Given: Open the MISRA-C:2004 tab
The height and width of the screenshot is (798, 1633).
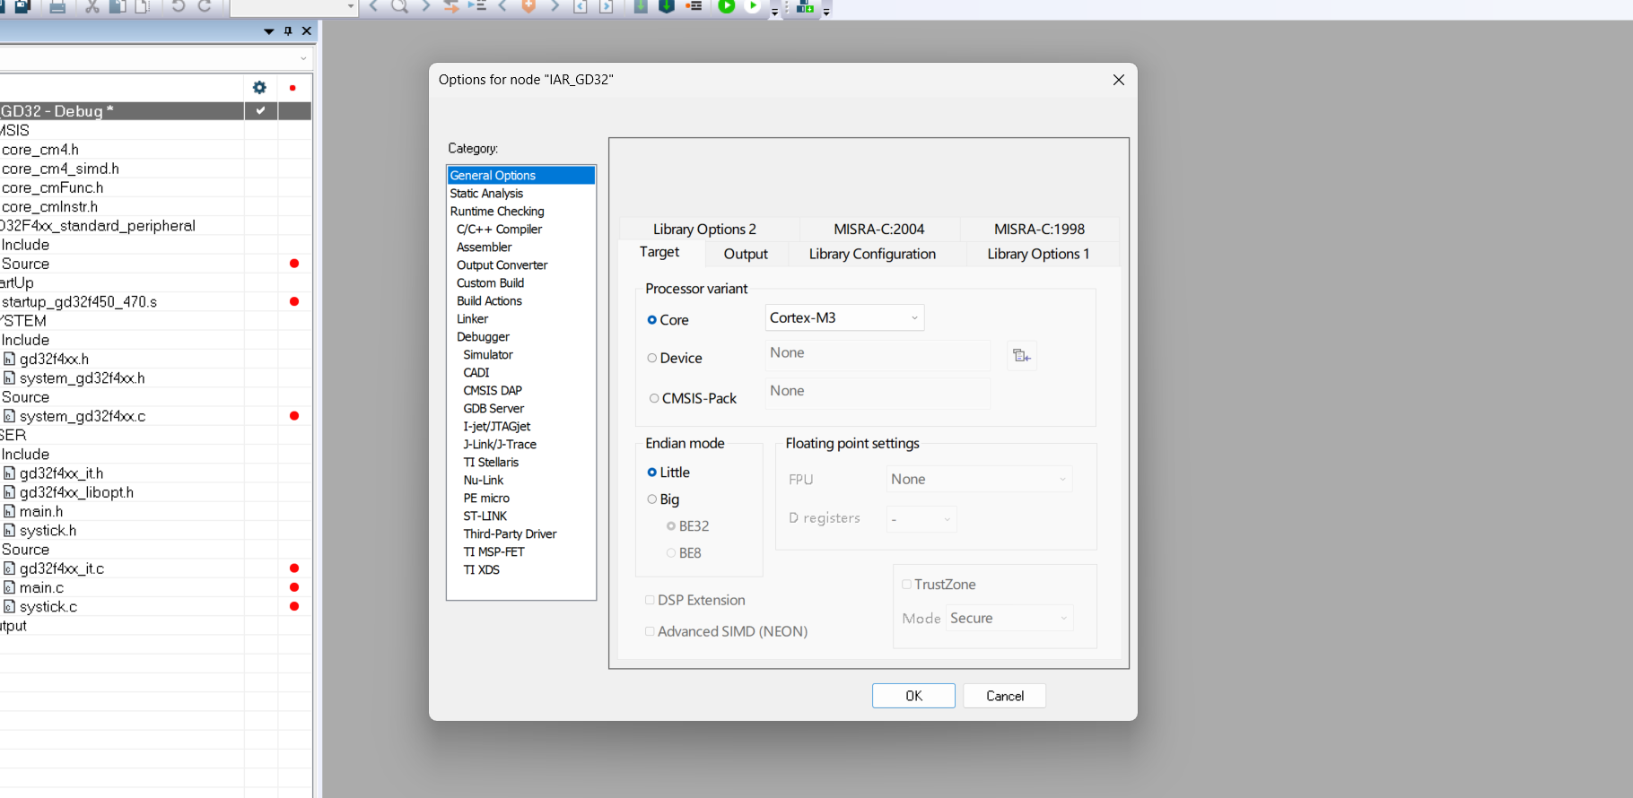Looking at the screenshot, I should (878, 230).
